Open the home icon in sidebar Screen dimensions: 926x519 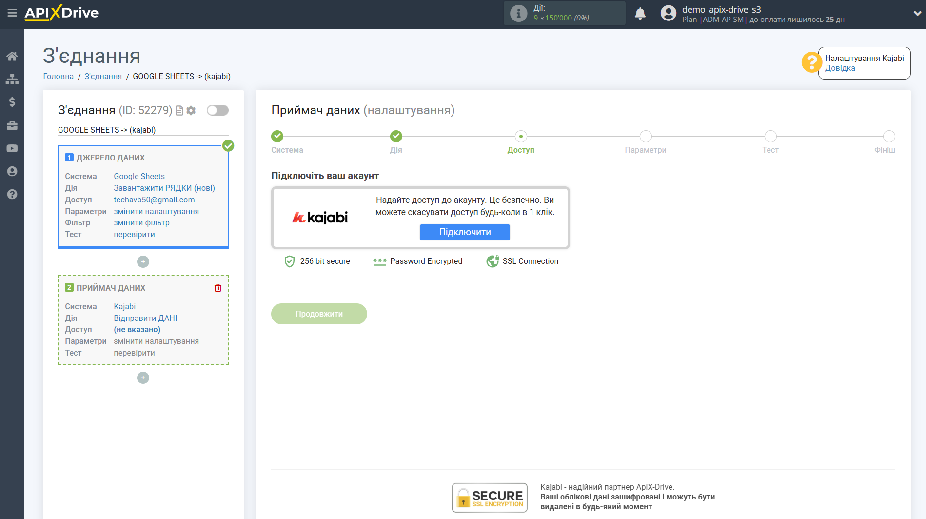click(x=12, y=56)
